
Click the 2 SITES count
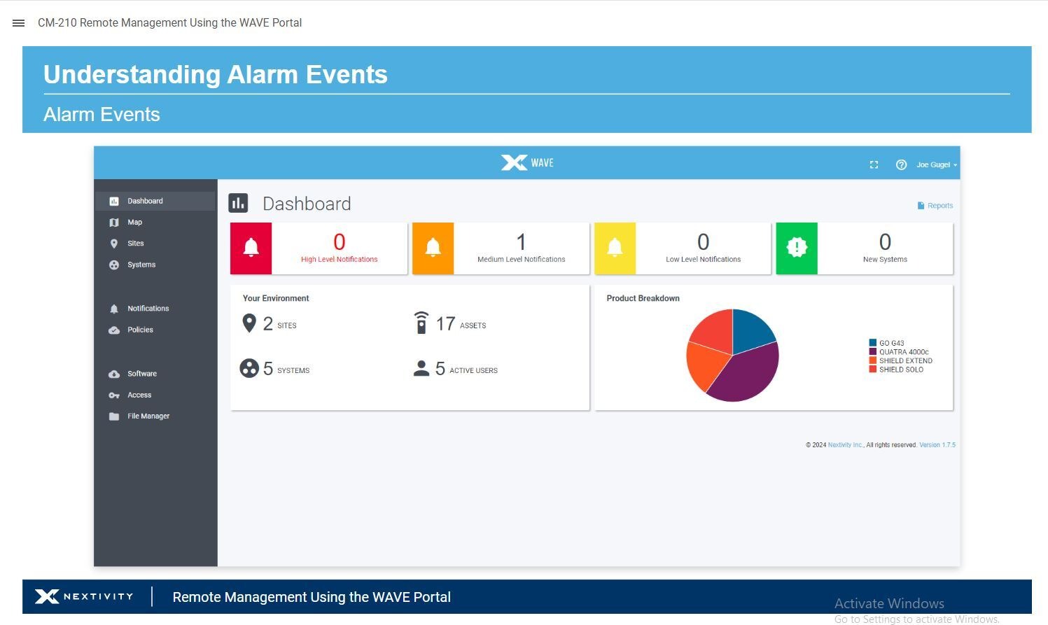point(279,324)
